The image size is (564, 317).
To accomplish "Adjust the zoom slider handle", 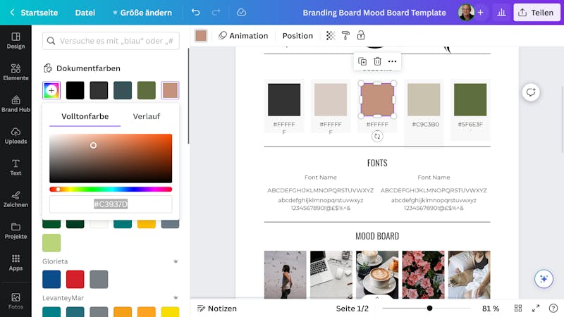I will tap(429, 308).
